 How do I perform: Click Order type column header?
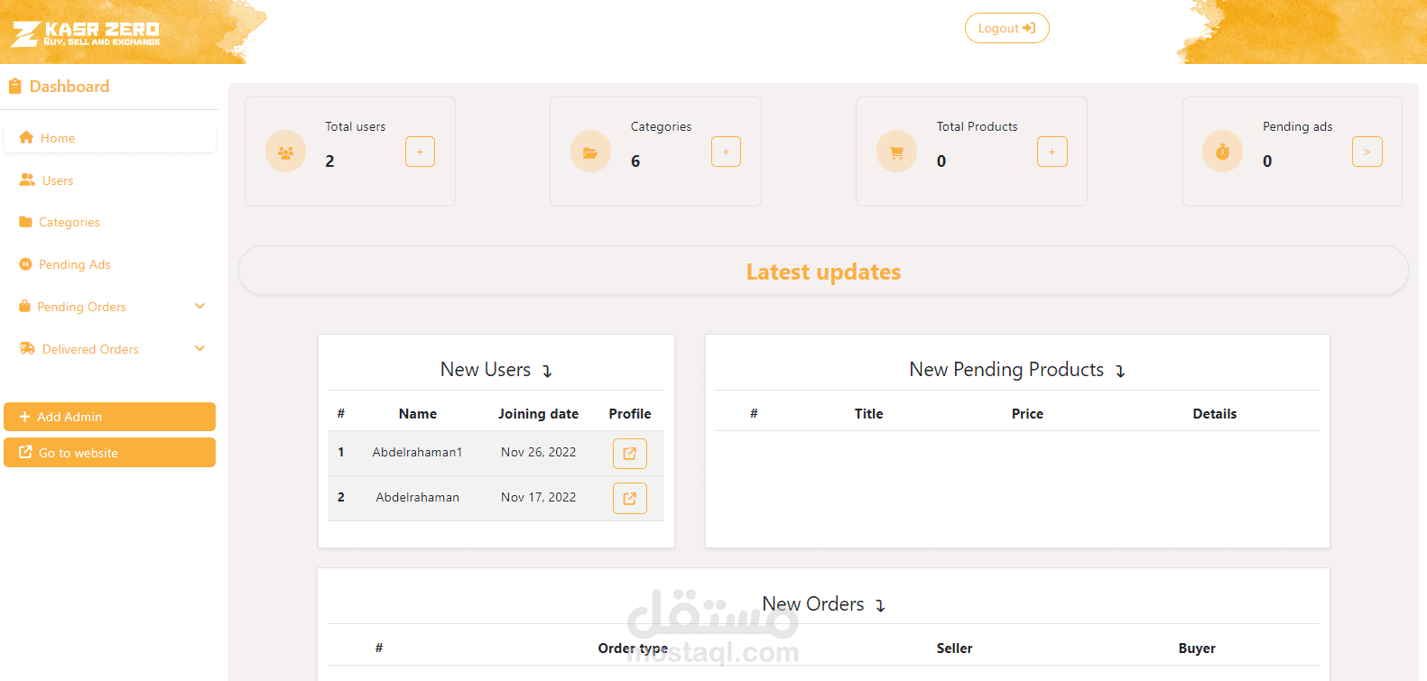[634, 649]
